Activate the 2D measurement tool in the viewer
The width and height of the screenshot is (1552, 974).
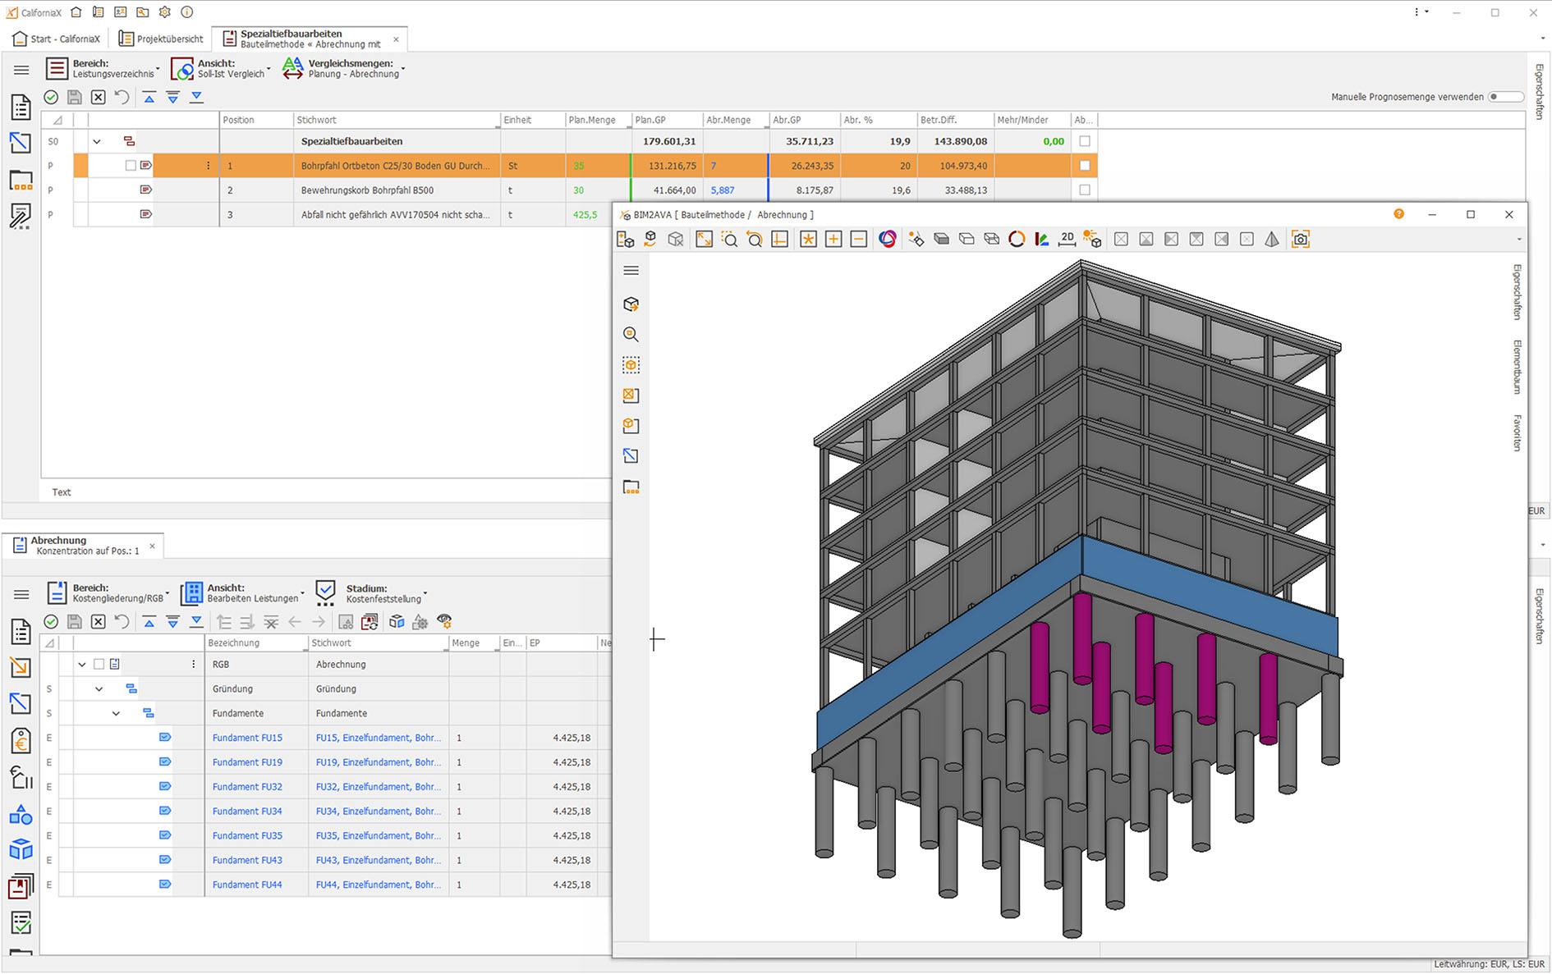click(1067, 239)
